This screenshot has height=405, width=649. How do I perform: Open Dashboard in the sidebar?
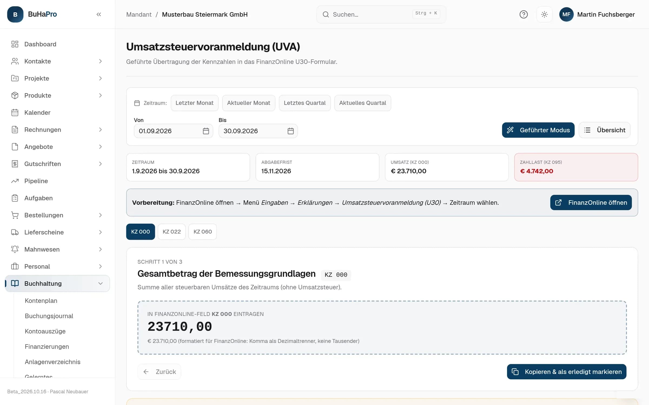(x=57, y=44)
